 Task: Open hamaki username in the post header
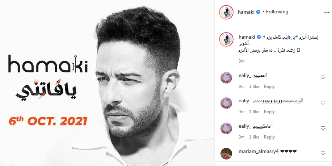pos(245,12)
